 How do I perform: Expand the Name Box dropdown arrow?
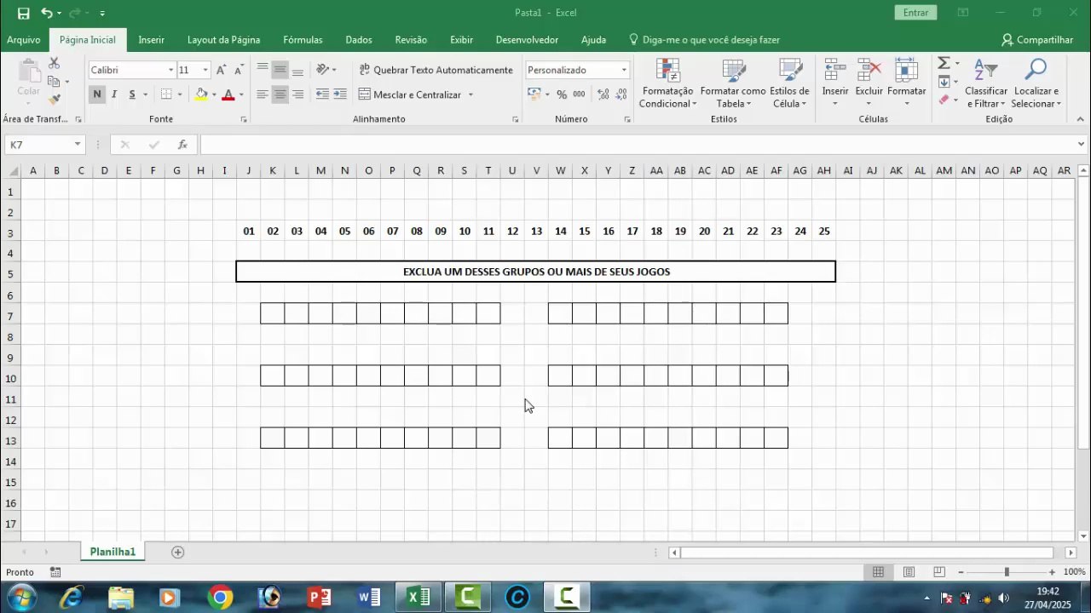coord(78,145)
